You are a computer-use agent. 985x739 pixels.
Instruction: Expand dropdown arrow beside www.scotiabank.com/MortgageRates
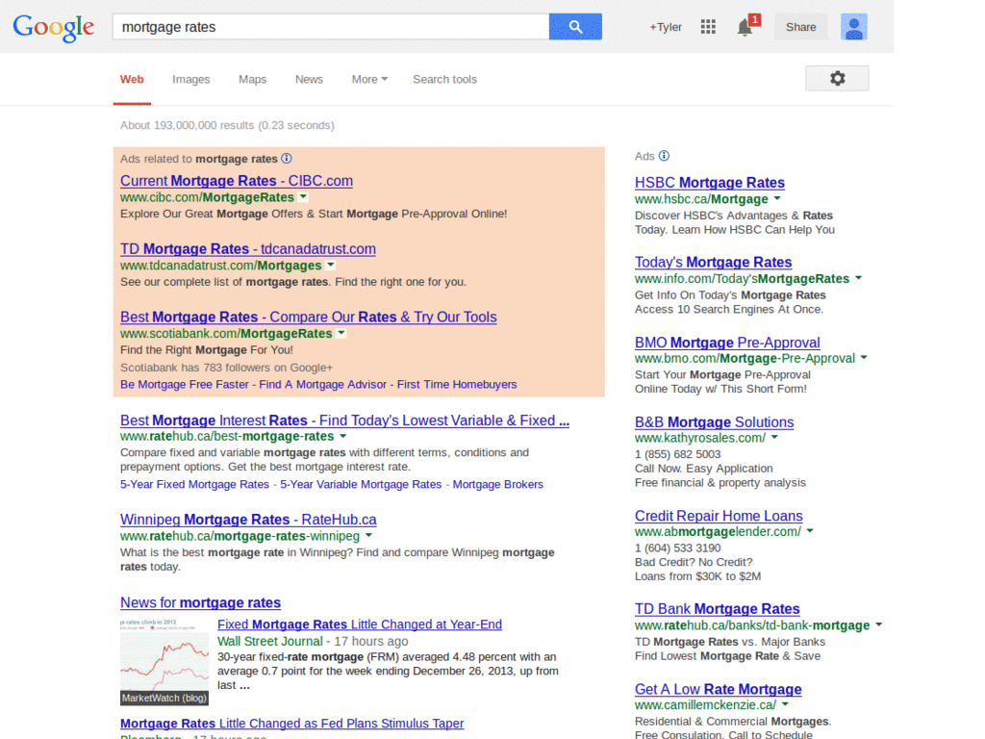click(341, 333)
